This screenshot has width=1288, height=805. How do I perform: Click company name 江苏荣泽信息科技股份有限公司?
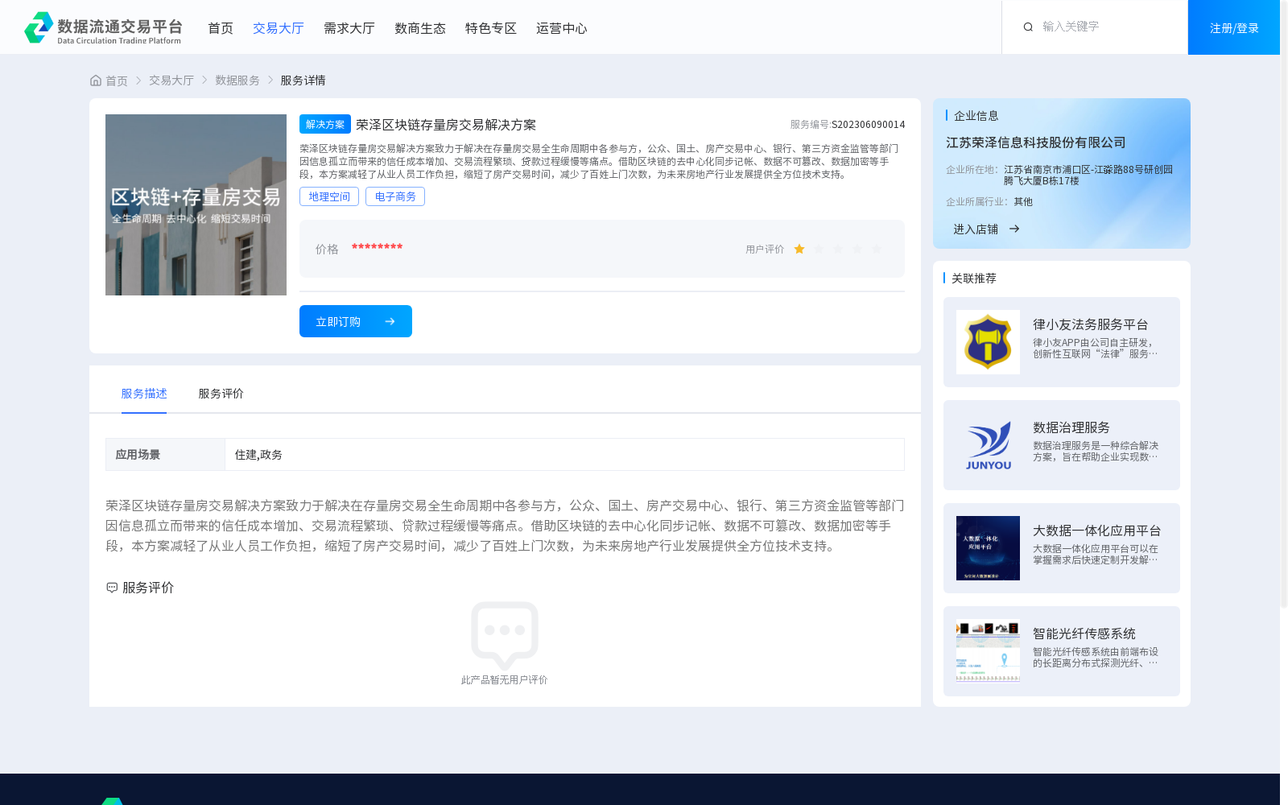point(1036,142)
